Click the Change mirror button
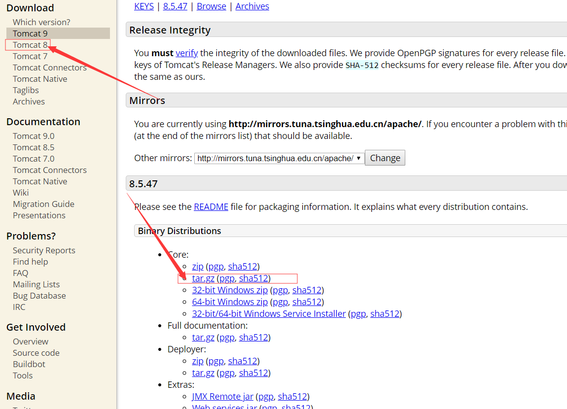 pyautogui.click(x=385, y=158)
